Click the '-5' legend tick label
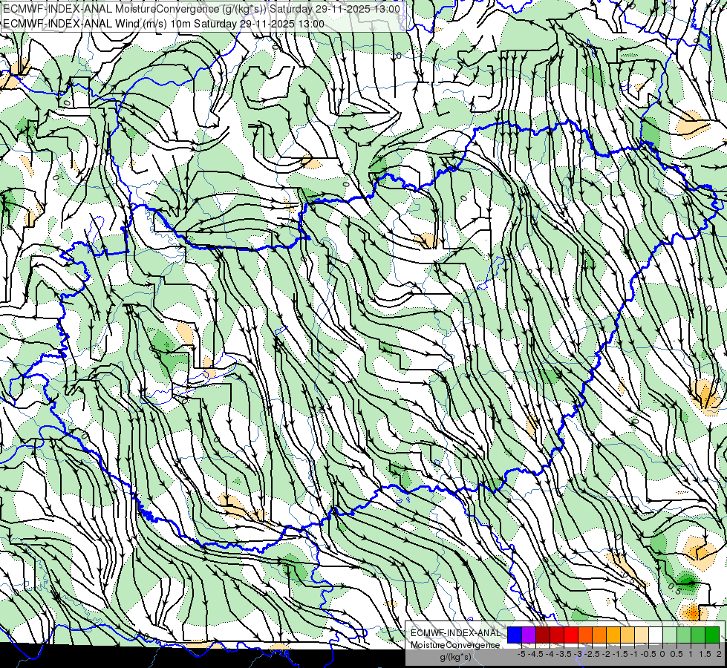Viewport: 727px width, 668px height. [x=521, y=654]
